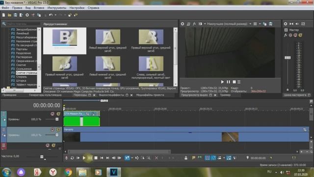Stop timeline playback

pyautogui.click(x=96, y=158)
